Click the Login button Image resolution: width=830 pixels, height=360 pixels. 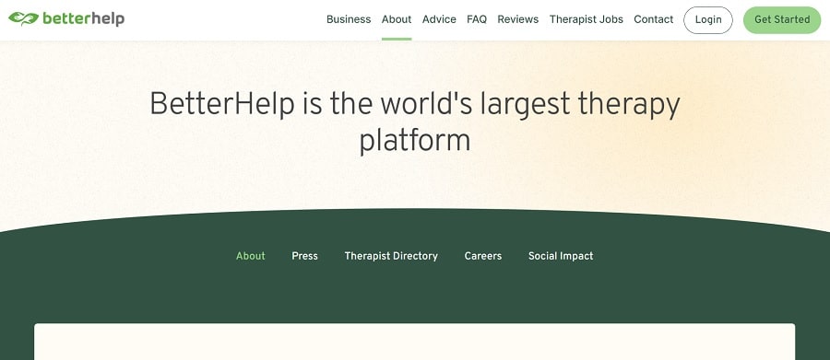coord(708,20)
